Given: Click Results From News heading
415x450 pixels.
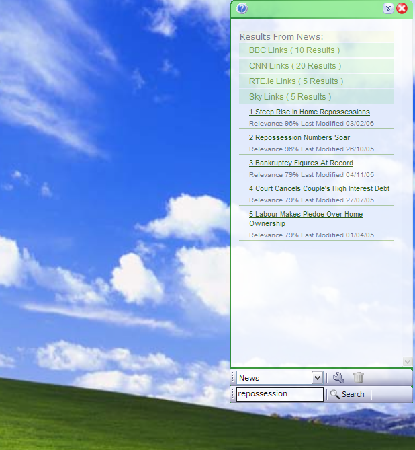Looking at the screenshot, I should 281,37.
